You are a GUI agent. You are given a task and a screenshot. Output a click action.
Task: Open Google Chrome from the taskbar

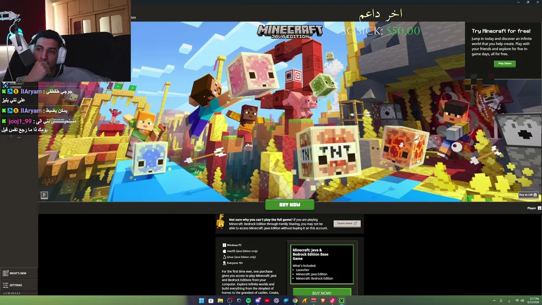click(295, 301)
